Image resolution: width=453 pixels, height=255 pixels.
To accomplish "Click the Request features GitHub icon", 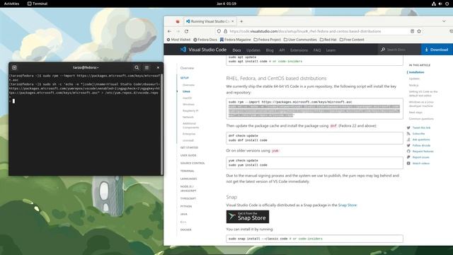I will (408, 151).
